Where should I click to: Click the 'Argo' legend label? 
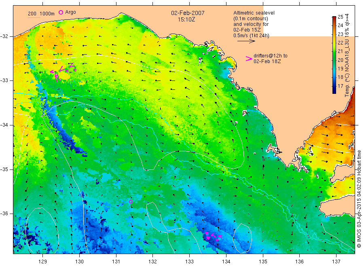[70, 12]
